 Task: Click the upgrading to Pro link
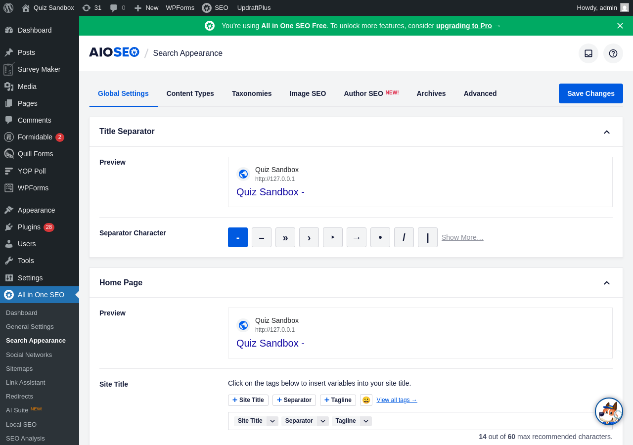tap(464, 26)
